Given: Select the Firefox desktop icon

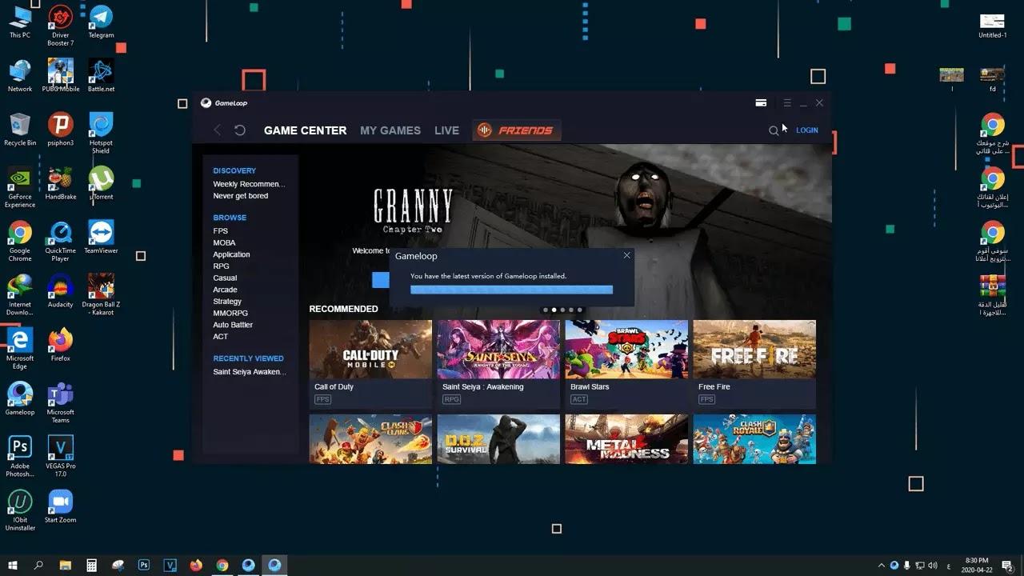Looking at the screenshot, I should click(61, 345).
